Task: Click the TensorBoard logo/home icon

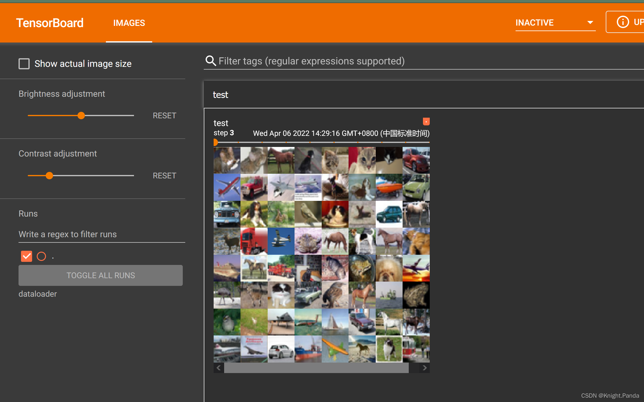Action: [x=50, y=23]
